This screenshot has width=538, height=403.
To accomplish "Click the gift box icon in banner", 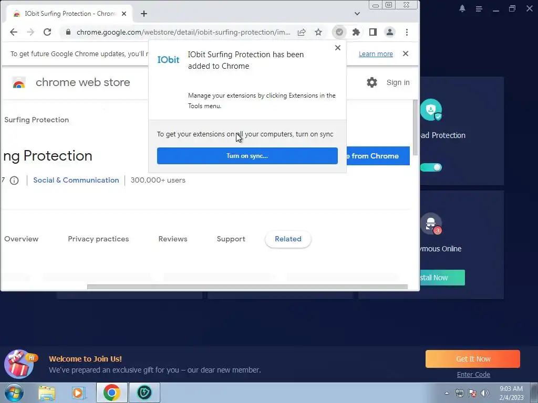I will point(19,364).
